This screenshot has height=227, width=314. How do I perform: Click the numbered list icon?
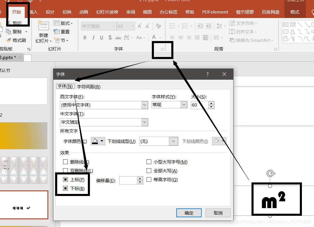coord(185,26)
